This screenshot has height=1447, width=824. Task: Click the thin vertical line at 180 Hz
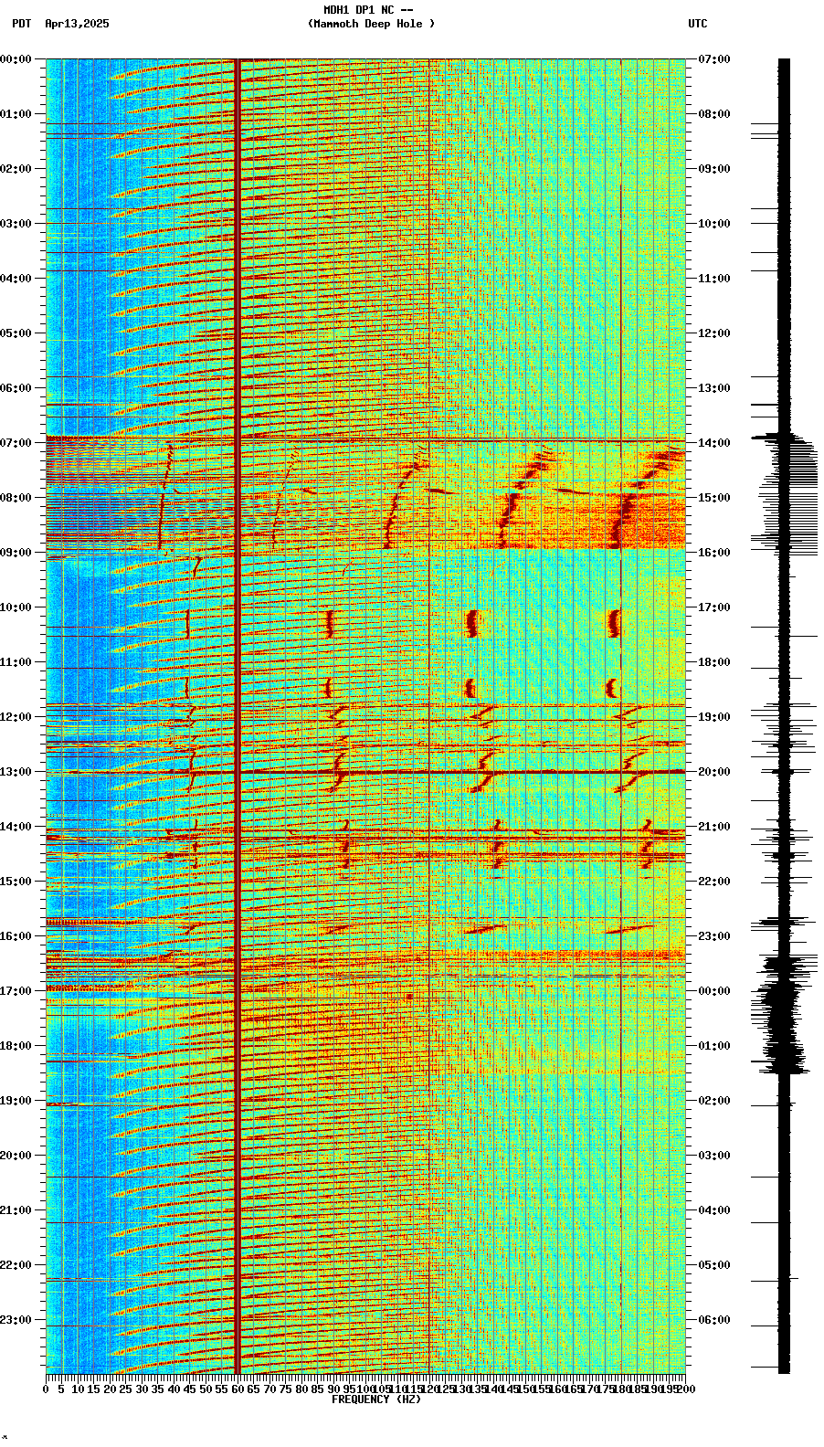tap(620, 716)
